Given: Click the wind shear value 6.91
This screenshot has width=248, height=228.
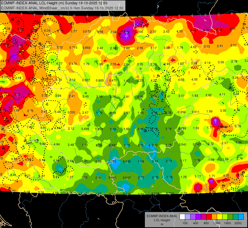Looking at the screenshot, I should point(43,127).
